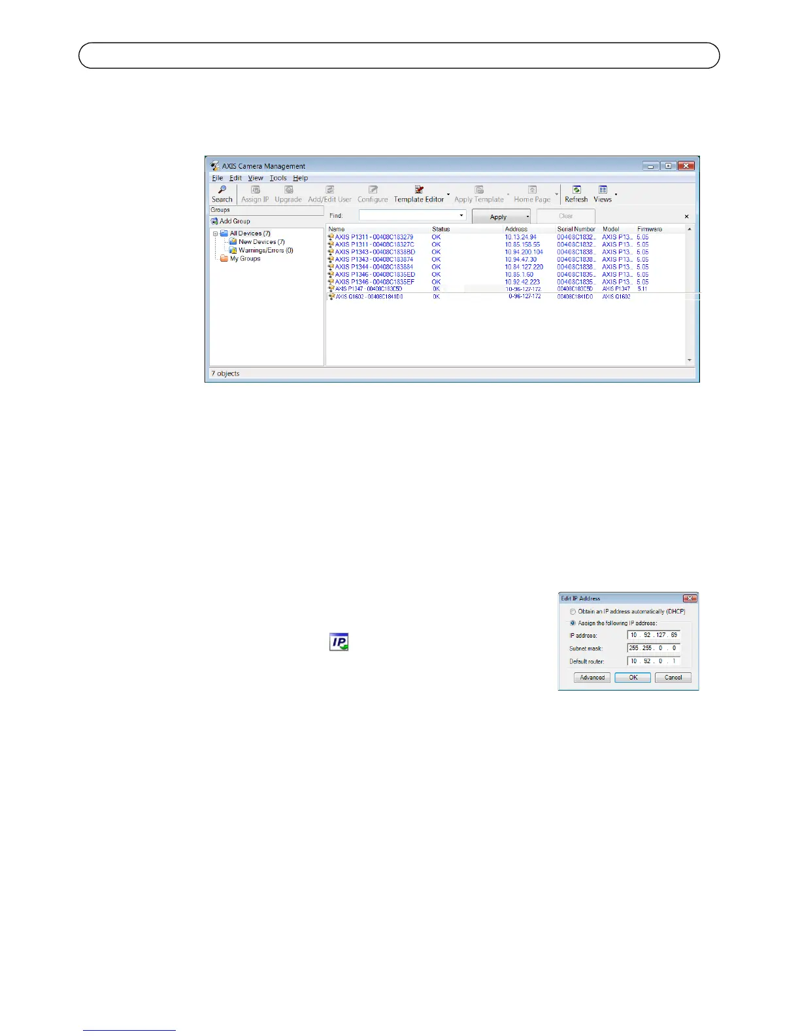The height and width of the screenshot is (1036, 800).
Task: Click the Views toolbar icon
Action: [x=603, y=190]
